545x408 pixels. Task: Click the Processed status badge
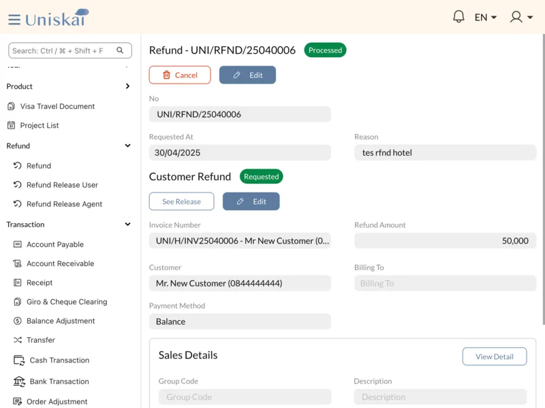tap(325, 50)
